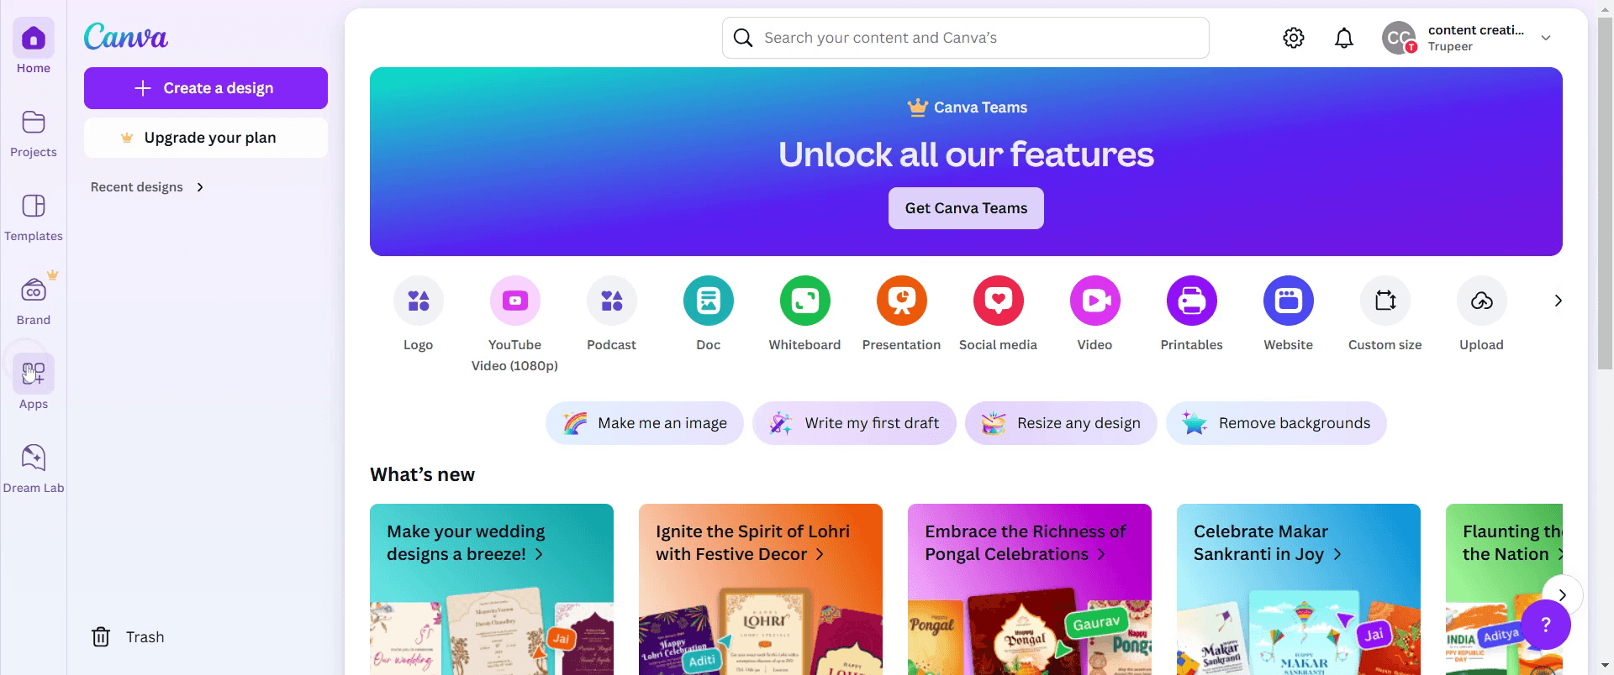Image resolution: width=1614 pixels, height=675 pixels.
Task: Open the notifications bell
Action: [x=1343, y=38]
